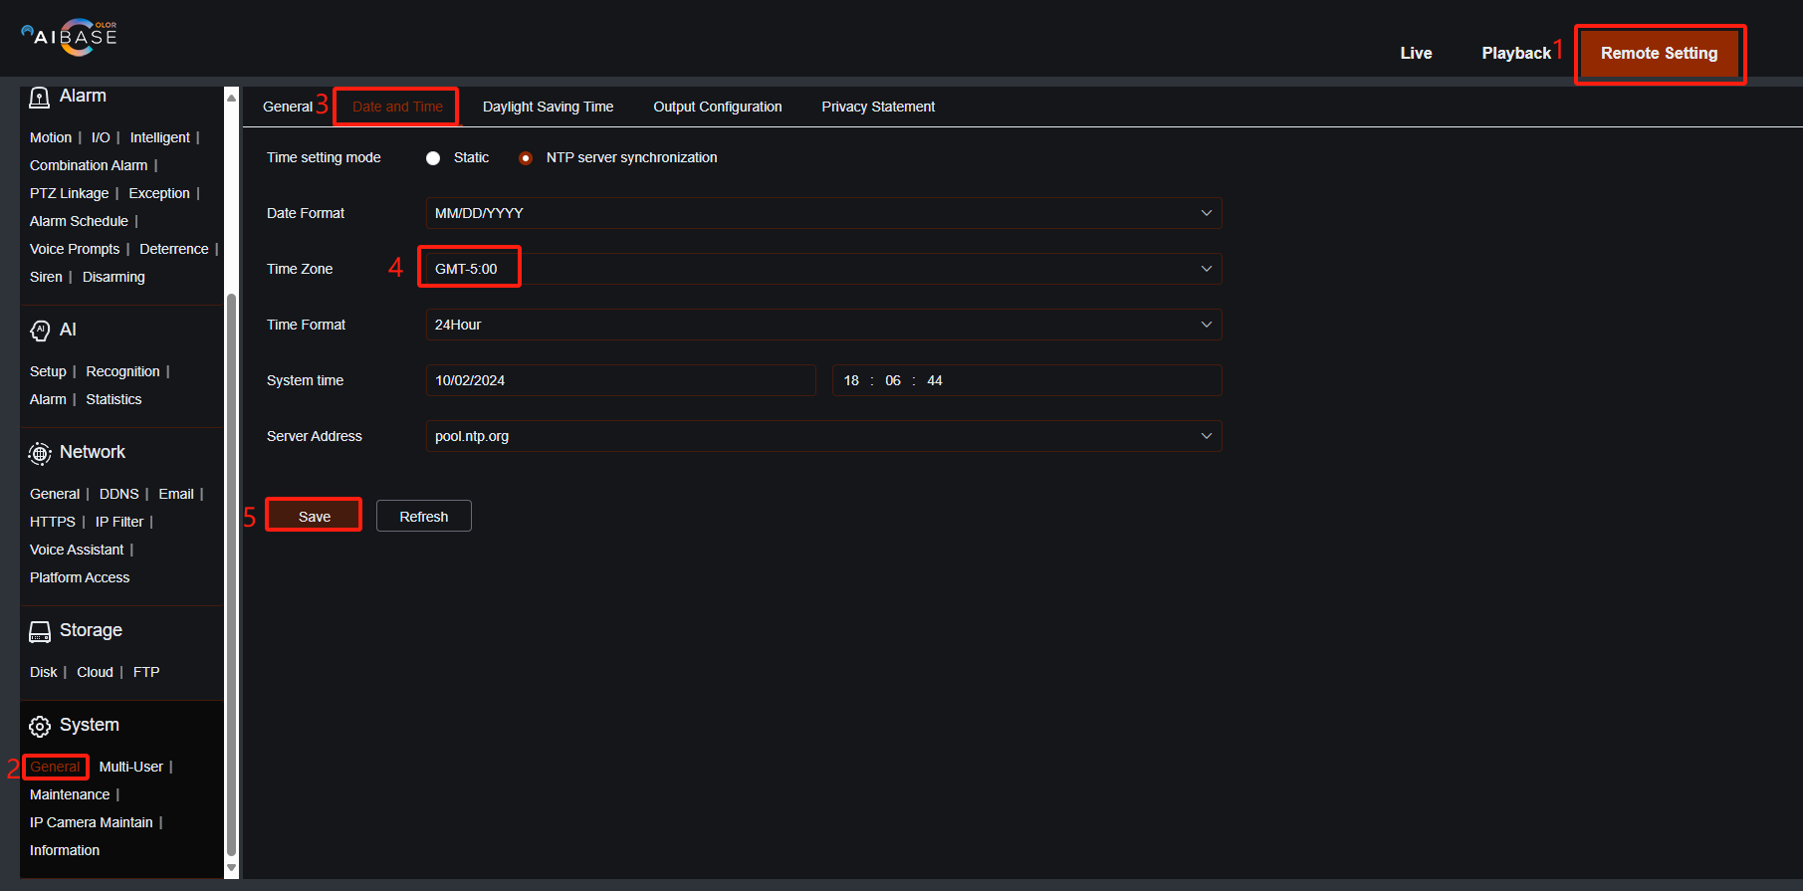Viewport: 1803px width, 891px height.
Task: Open Network General settings
Action: point(55,494)
